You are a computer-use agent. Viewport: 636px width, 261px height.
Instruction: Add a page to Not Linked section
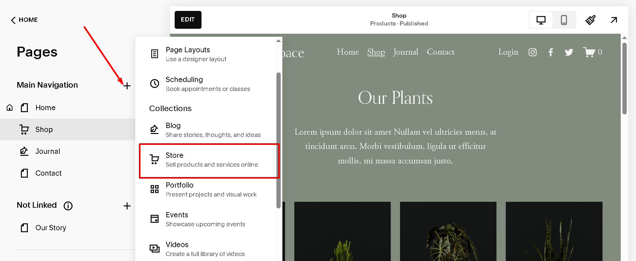pyautogui.click(x=127, y=206)
